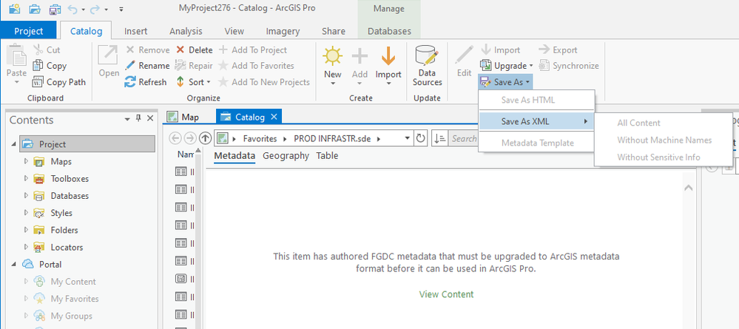
Task: Click Add To New Projects
Action: (264, 82)
